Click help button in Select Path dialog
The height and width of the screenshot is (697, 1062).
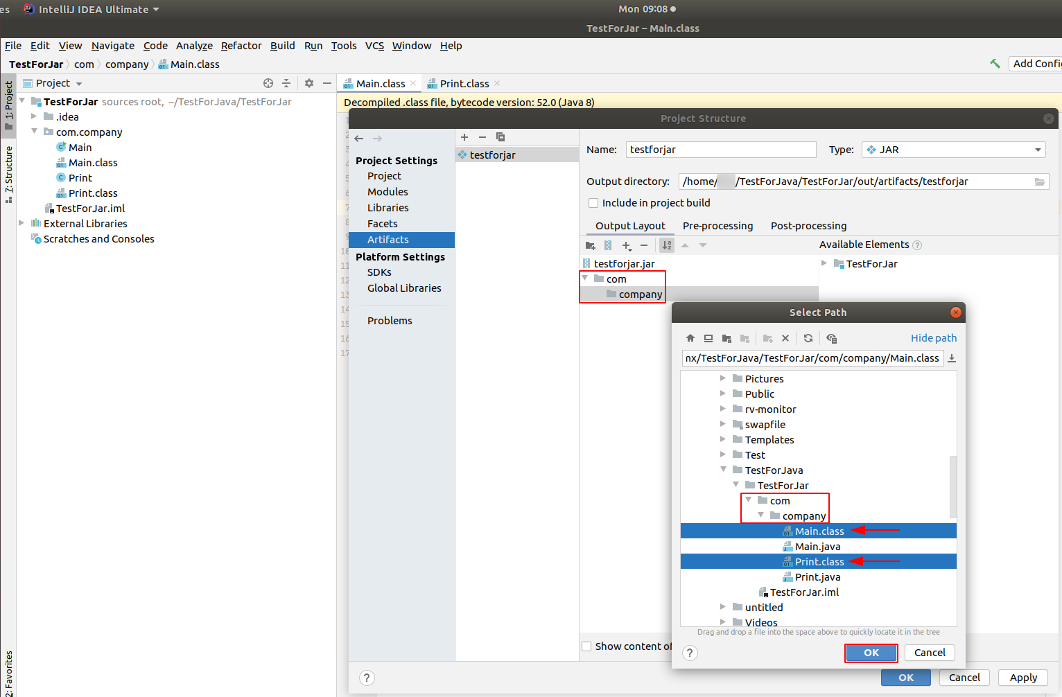(x=690, y=653)
